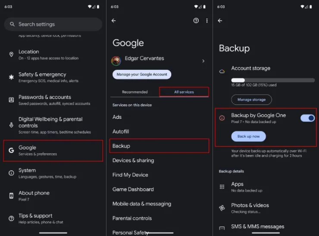
Task: Open Parental controls service
Action: [x=159, y=218]
